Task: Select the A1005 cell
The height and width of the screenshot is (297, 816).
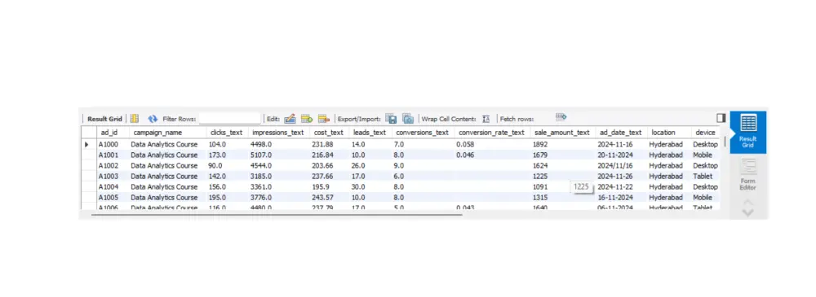Action: coord(109,197)
